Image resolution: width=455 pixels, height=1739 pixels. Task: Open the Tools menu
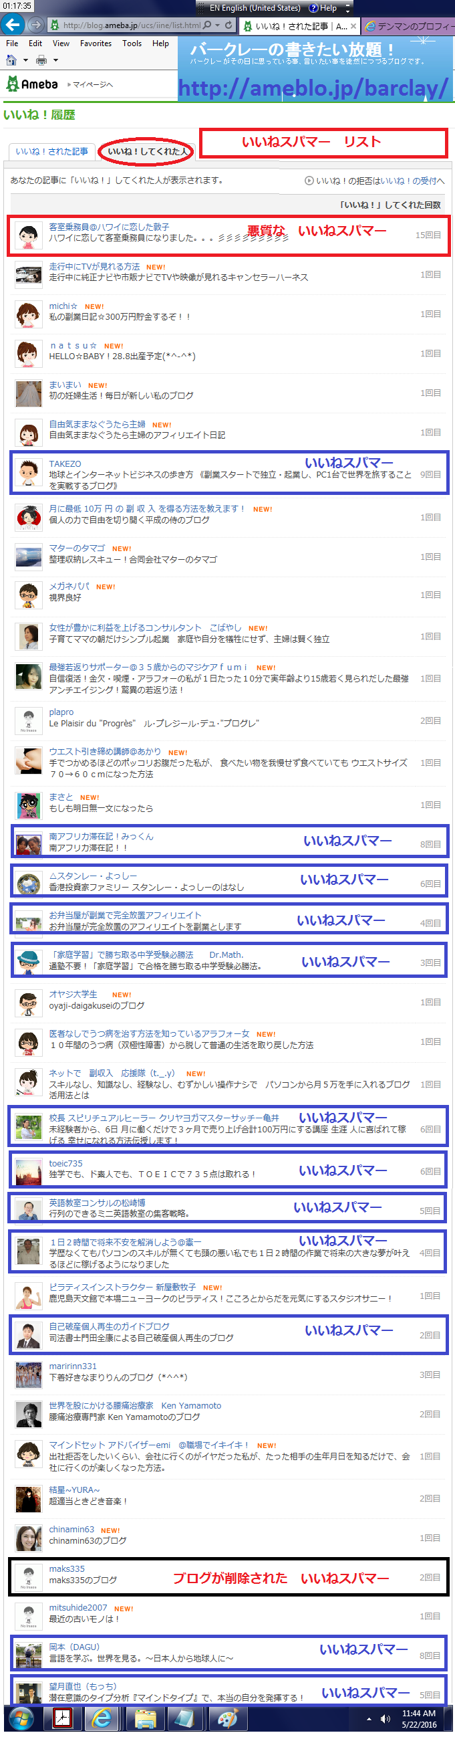pos(132,43)
